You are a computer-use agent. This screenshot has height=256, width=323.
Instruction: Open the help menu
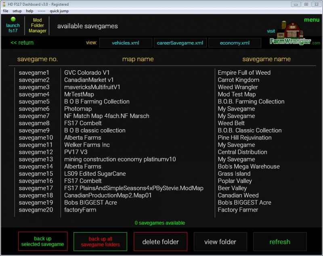29,11
